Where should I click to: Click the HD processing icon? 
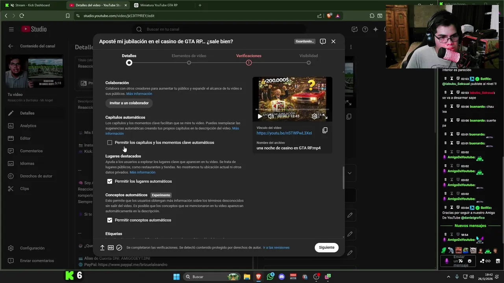click(111, 248)
